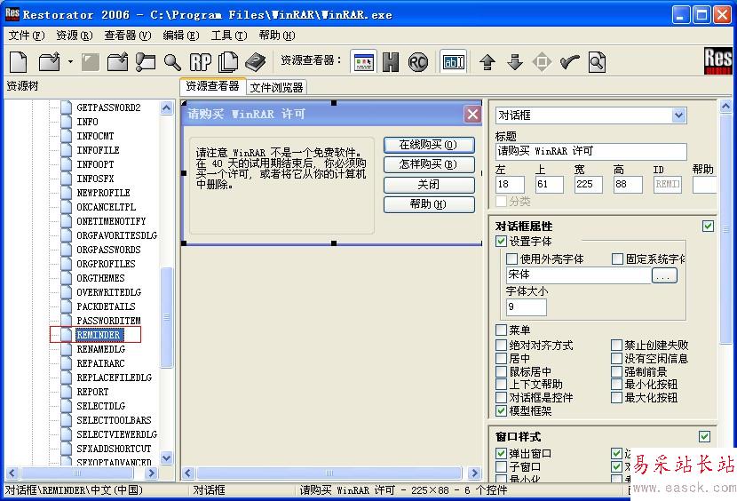The image size is (737, 501).
Task: Toggle the 菜单 checkbox
Action: 501,330
